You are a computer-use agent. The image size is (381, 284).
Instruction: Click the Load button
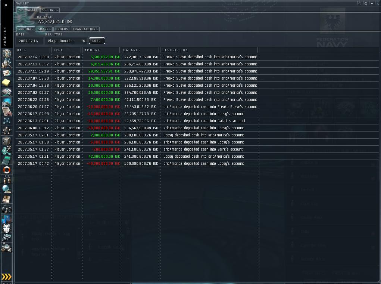(x=97, y=41)
